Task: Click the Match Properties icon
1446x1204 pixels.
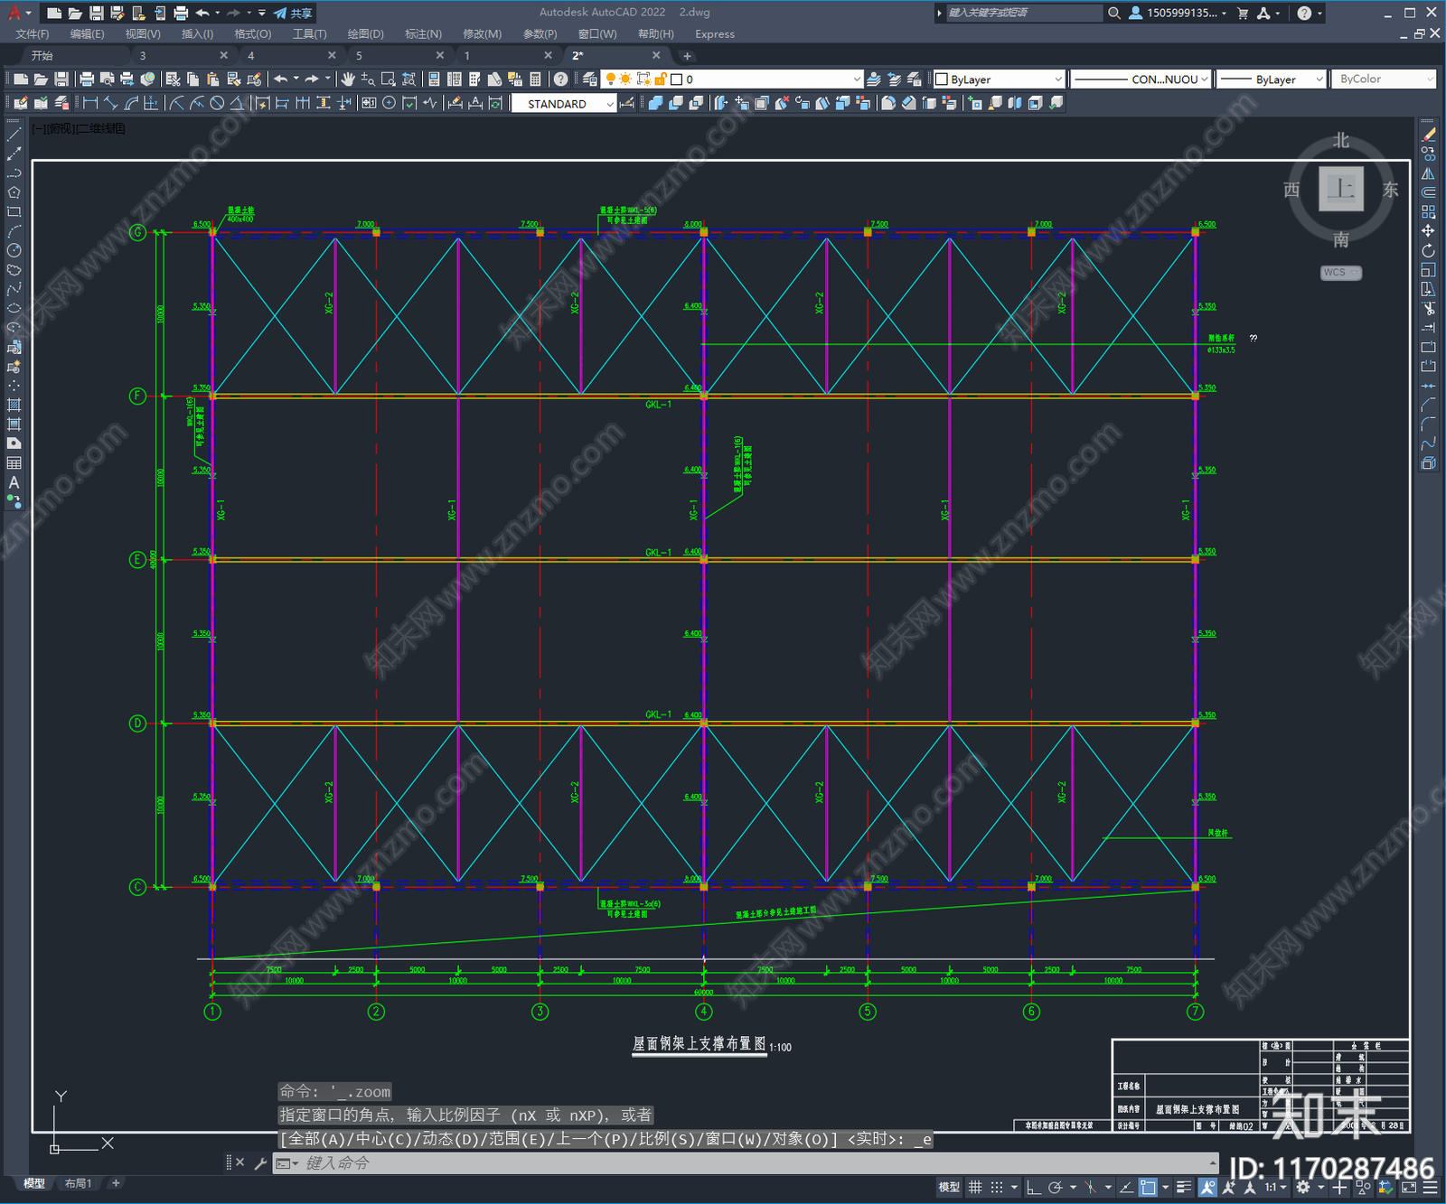Action: (254, 79)
